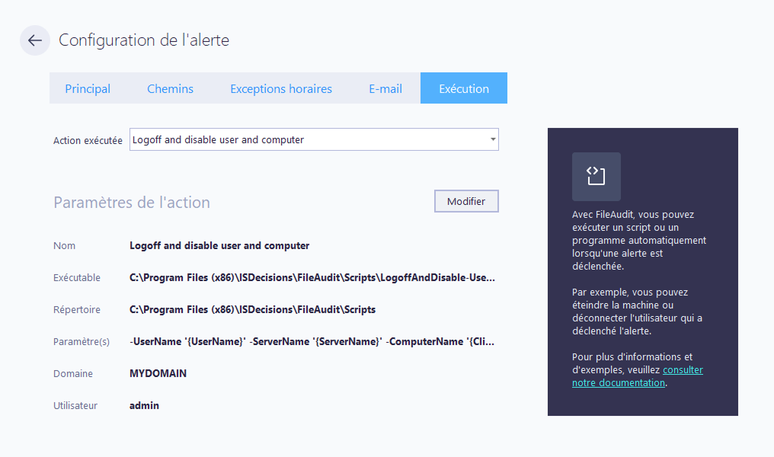Select the Exceptions horaires tab
774x457 pixels.
pos(281,88)
